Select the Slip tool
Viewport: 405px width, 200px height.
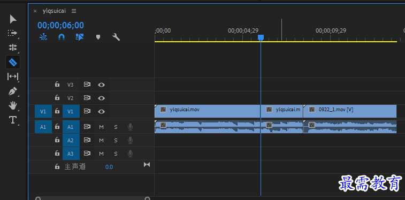pos(13,76)
